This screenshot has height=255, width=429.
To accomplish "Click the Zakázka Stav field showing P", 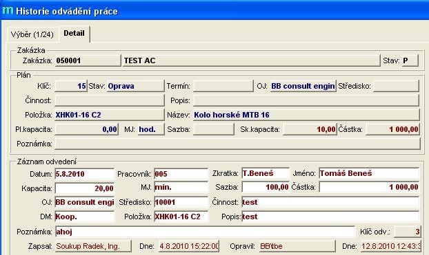I will click(x=410, y=60).
